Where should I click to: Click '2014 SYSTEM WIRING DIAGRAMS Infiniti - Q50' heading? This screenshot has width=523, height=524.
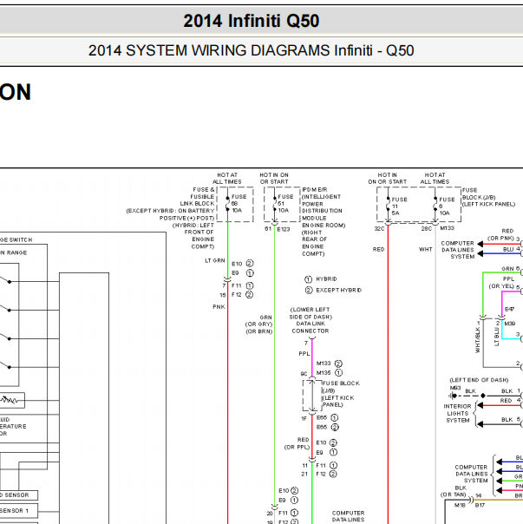tap(251, 51)
